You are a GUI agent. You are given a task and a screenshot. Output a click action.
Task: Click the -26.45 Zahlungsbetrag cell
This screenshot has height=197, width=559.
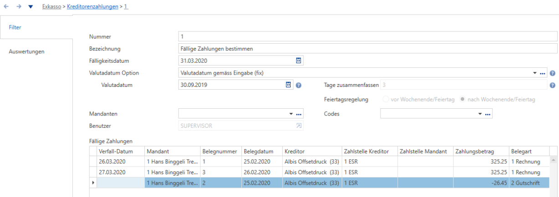482,182
